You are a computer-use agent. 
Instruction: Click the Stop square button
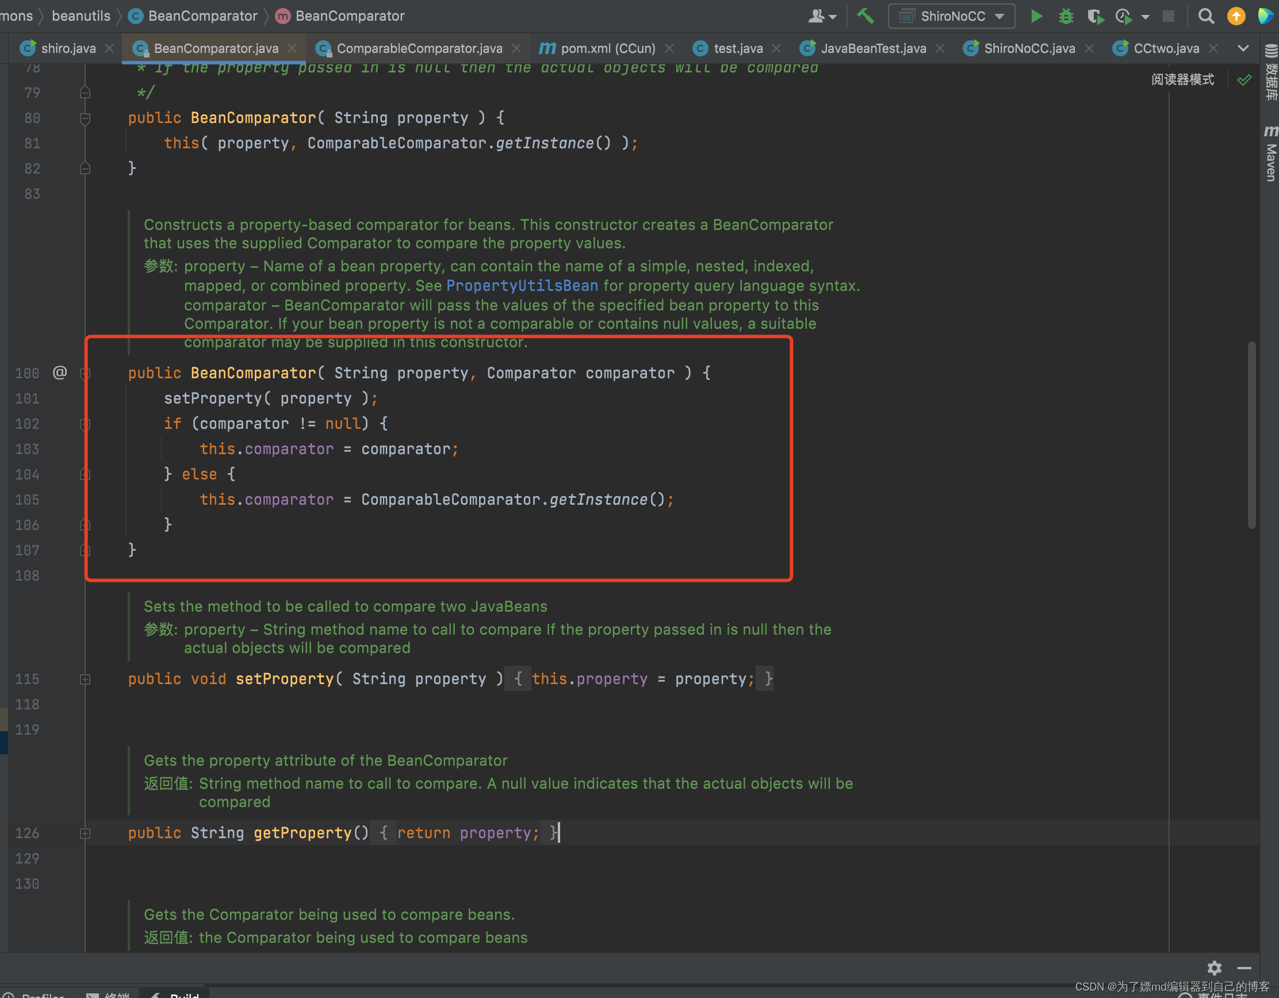tap(1169, 16)
